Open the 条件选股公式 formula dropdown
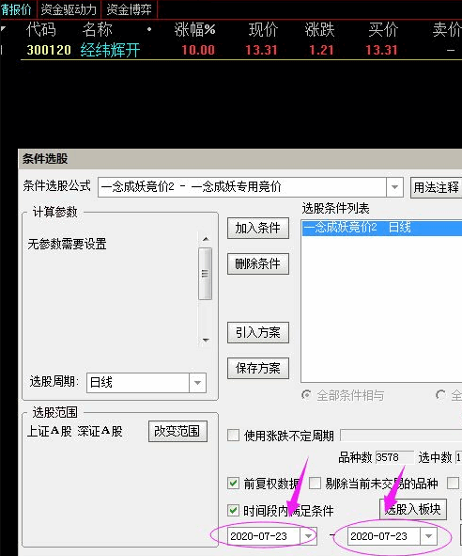 point(394,187)
